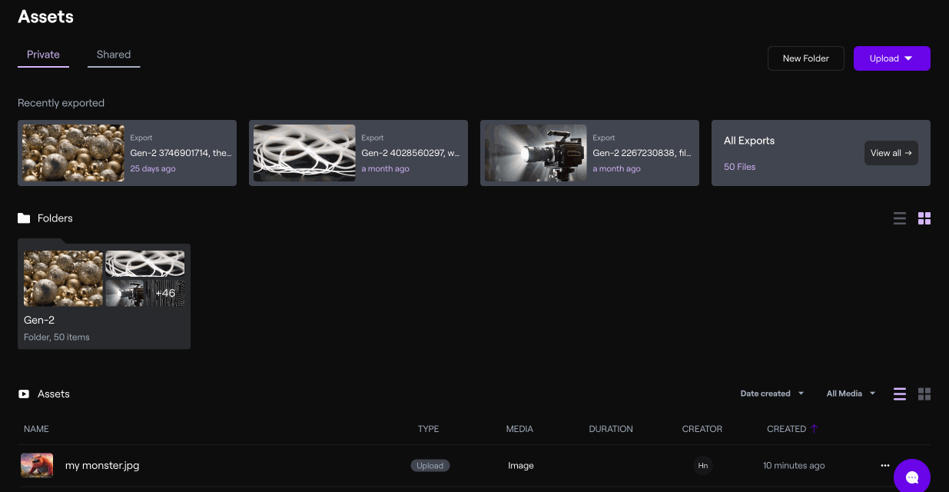The height and width of the screenshot is (492, 949).
Task: Switch Assets section to list view
Action: pyautogui.click(x=900, y=394)
